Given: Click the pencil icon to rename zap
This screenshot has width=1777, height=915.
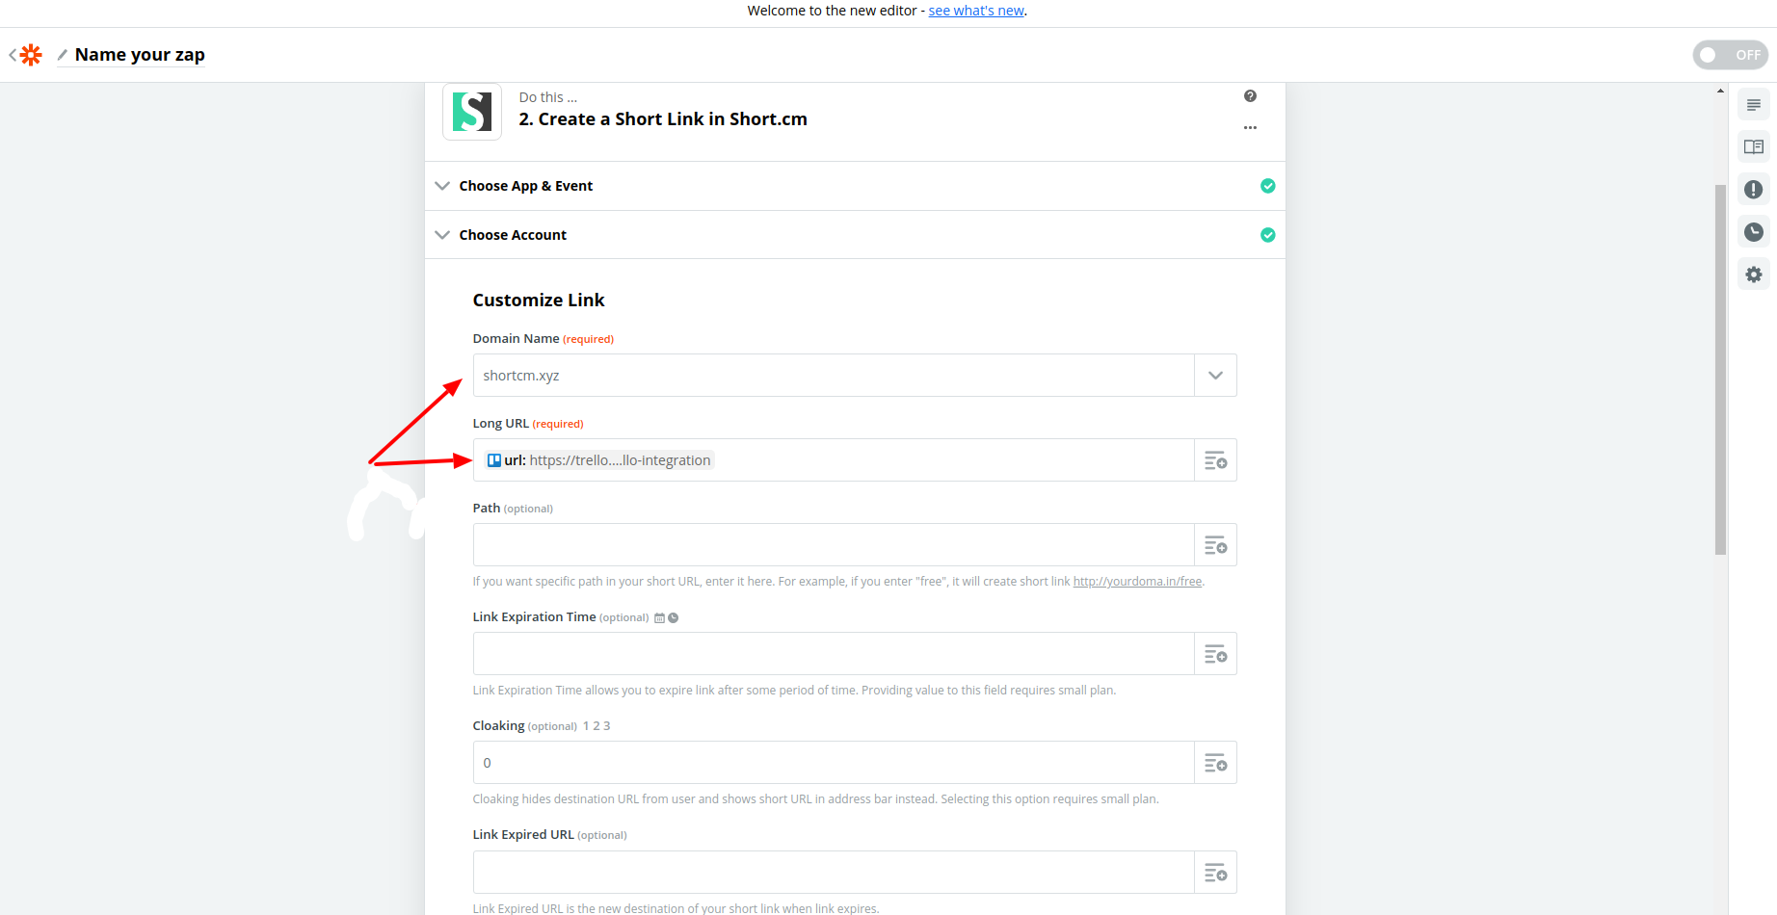Looking at the screenshot, I should pyautogui.click(x=63, y=55).
